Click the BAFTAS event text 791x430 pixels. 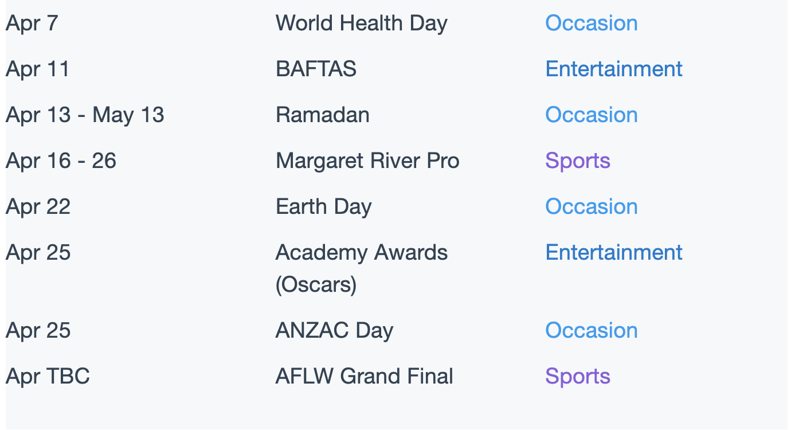(x=316, y=69)
